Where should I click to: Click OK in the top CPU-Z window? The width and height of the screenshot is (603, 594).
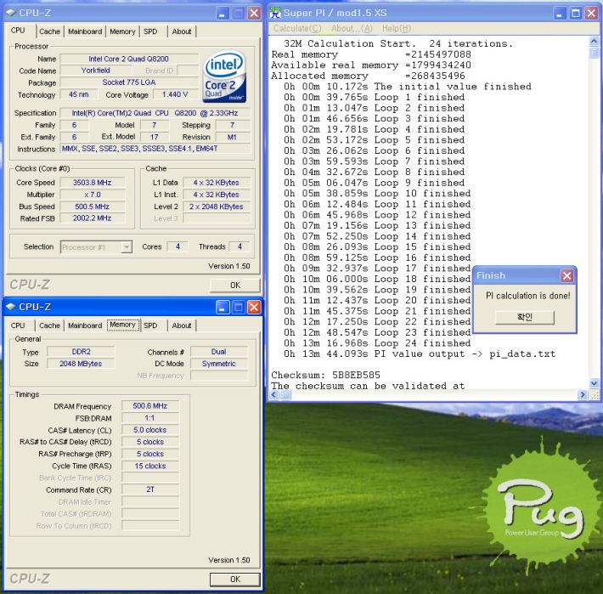click(x=235, y=286)
